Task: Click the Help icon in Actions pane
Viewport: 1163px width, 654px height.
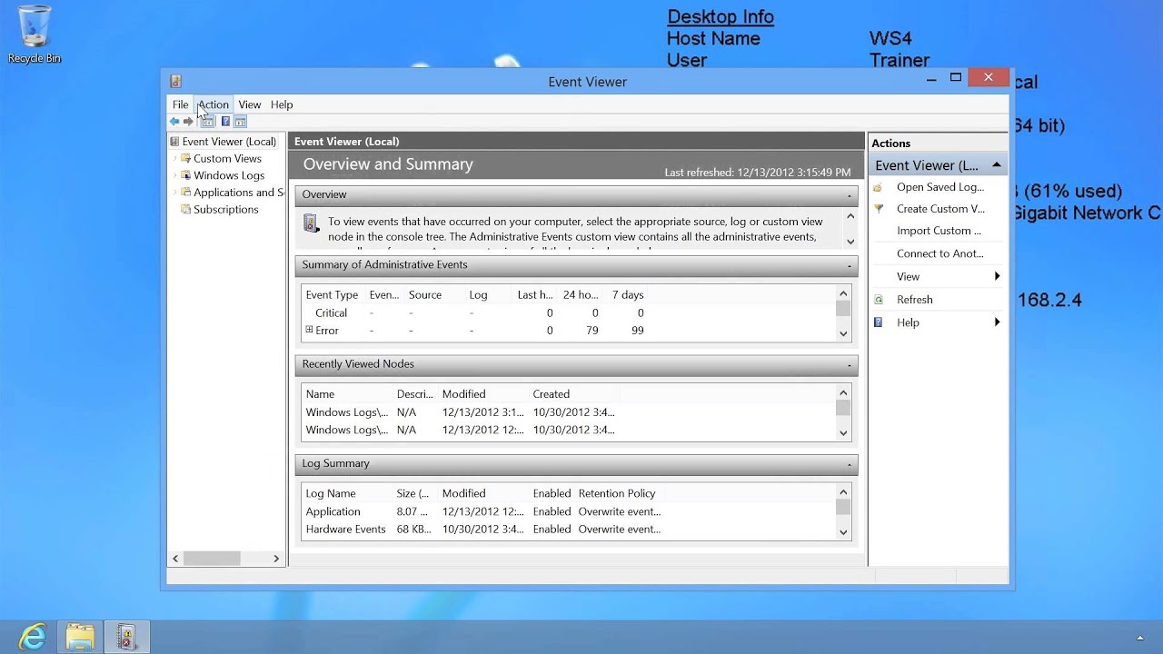Action: click(878, 322)
